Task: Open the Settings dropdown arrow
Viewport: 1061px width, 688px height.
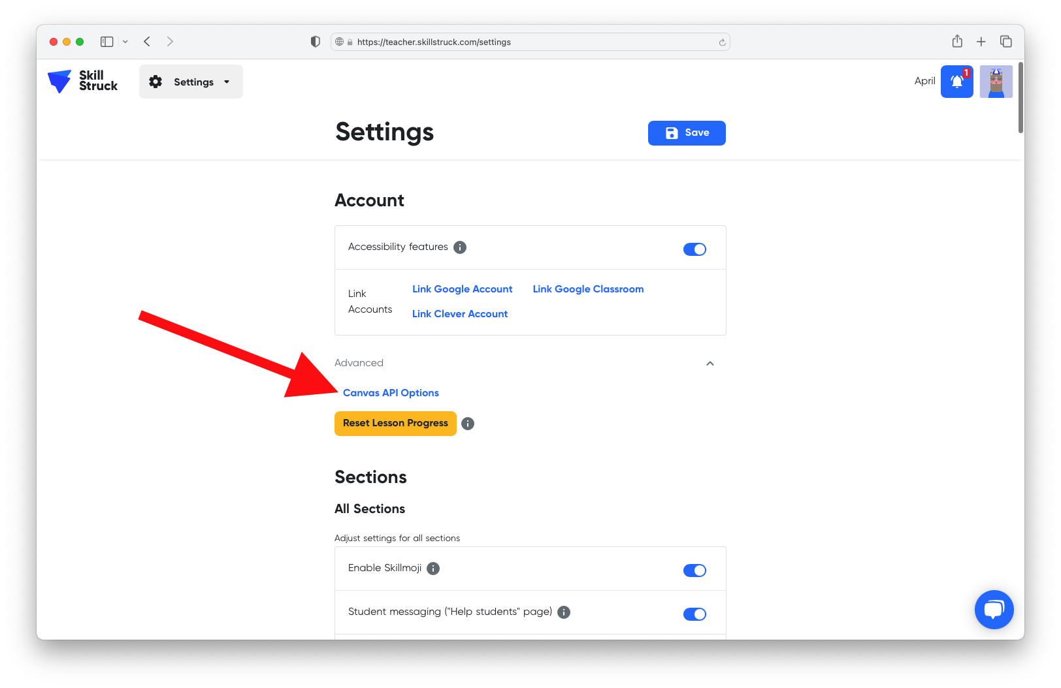Action: [227, 82]
